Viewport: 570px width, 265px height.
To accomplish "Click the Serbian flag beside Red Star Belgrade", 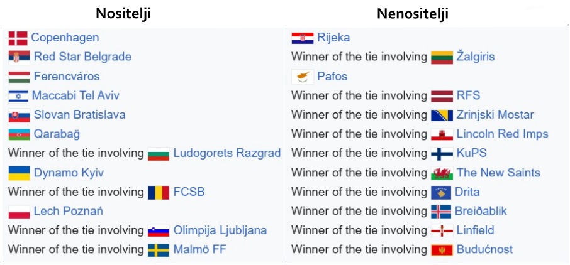I will coord(20,57).
